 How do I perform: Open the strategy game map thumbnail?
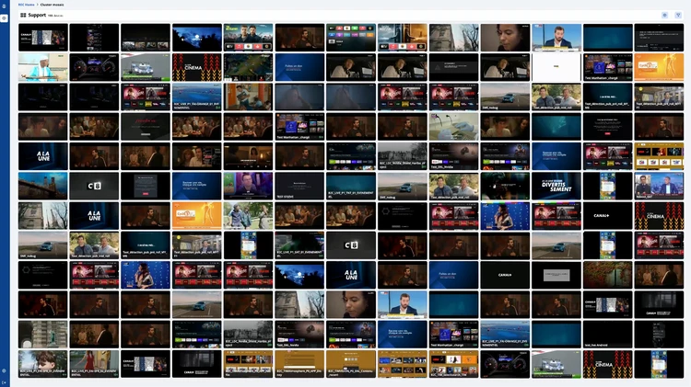[x=248, y=67]
